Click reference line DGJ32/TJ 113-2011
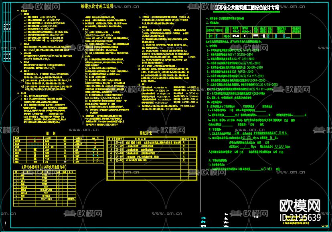The width and height of the screenshot is (332, 232). (235, 76)
